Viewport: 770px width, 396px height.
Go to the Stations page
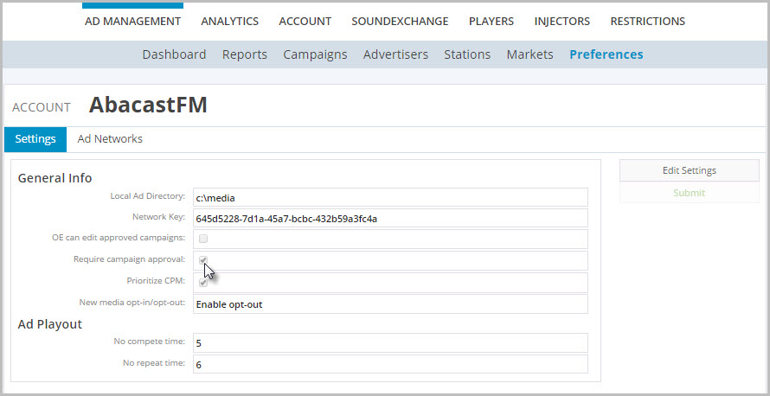coord(467,54)
